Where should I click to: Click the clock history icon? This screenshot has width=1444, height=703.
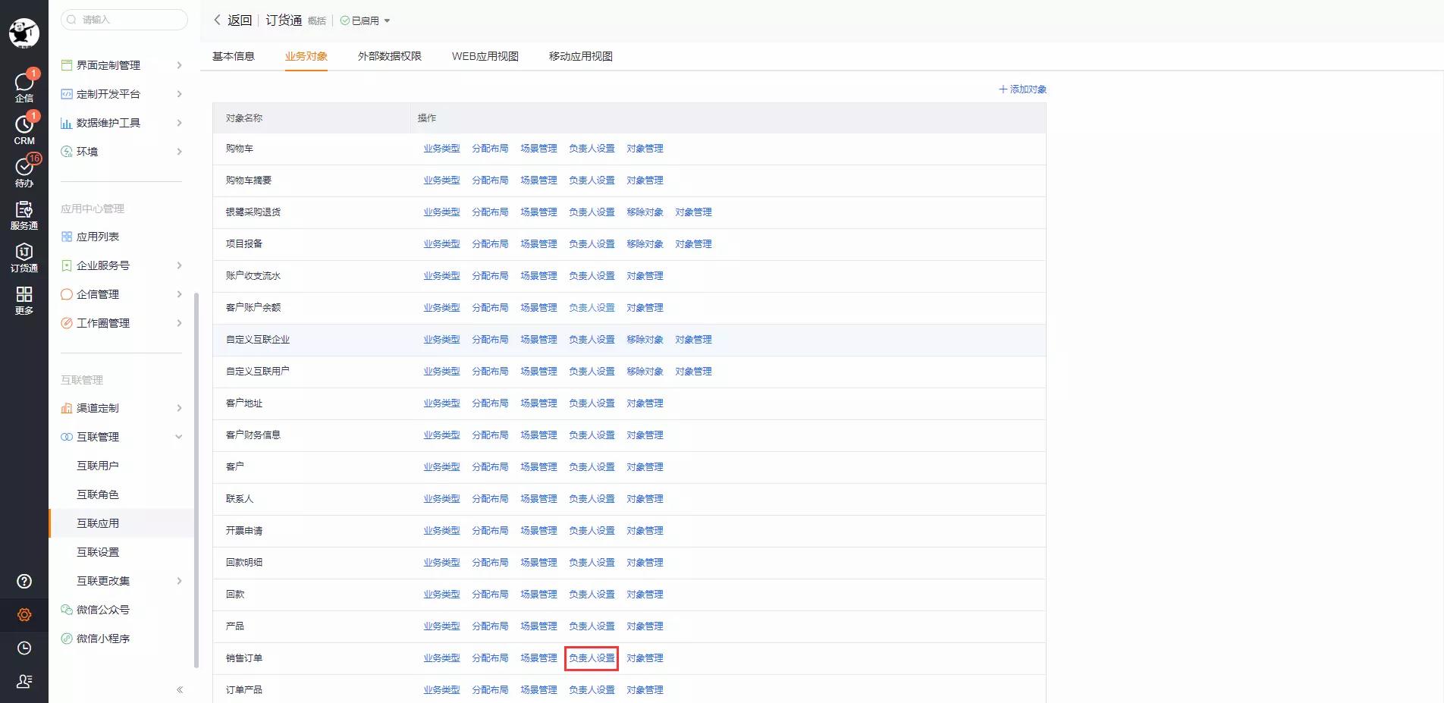(x=24, y=648)
